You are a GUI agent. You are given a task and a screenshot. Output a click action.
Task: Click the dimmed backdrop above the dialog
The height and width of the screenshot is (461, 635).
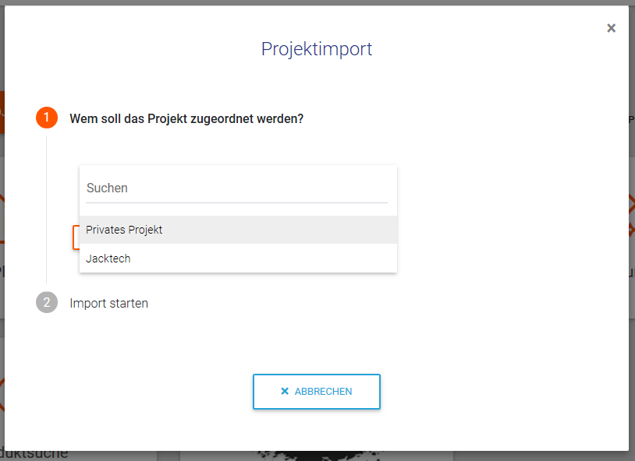pyautogui.click(x=312, y=2)
